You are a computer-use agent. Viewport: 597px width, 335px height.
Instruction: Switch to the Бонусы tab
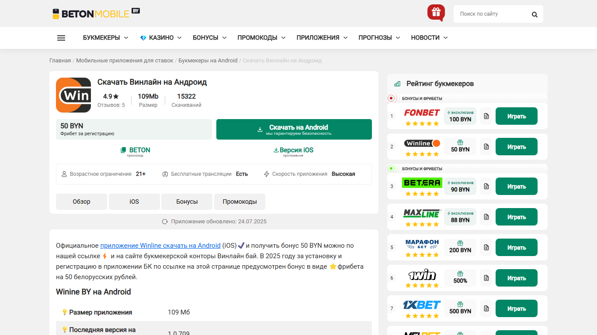tap(187, 202)
